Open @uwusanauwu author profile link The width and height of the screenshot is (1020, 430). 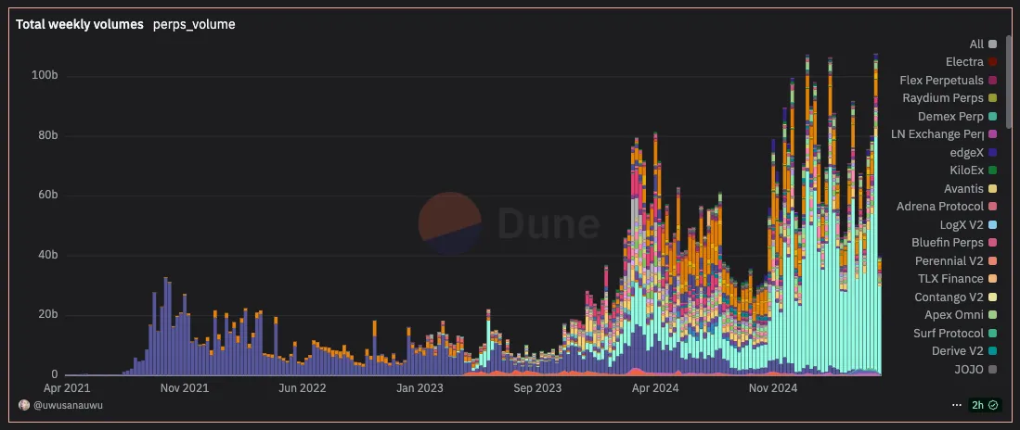tap(68, 405)
